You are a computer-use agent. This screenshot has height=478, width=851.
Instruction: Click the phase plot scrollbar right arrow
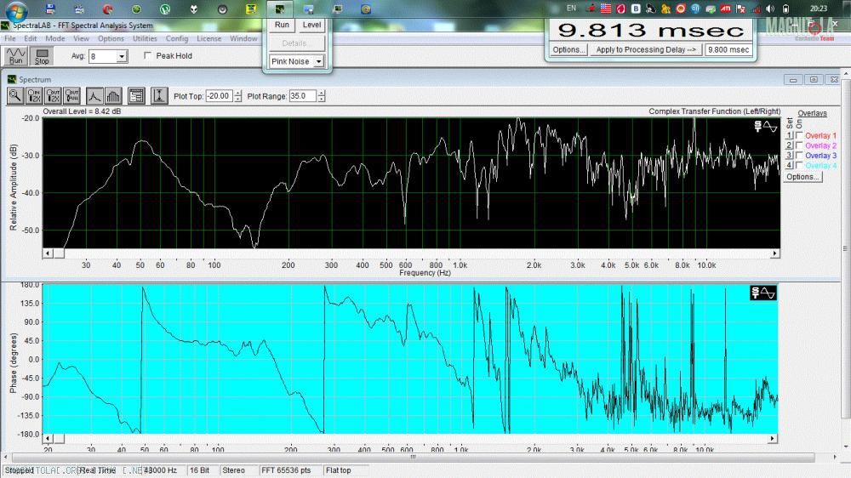[773, 438]
